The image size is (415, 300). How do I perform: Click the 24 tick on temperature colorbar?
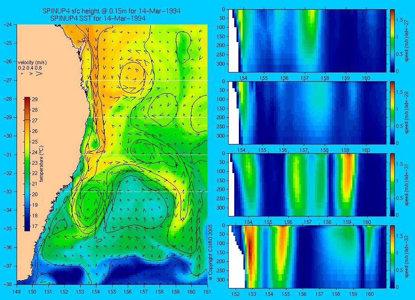click(35, 152)
